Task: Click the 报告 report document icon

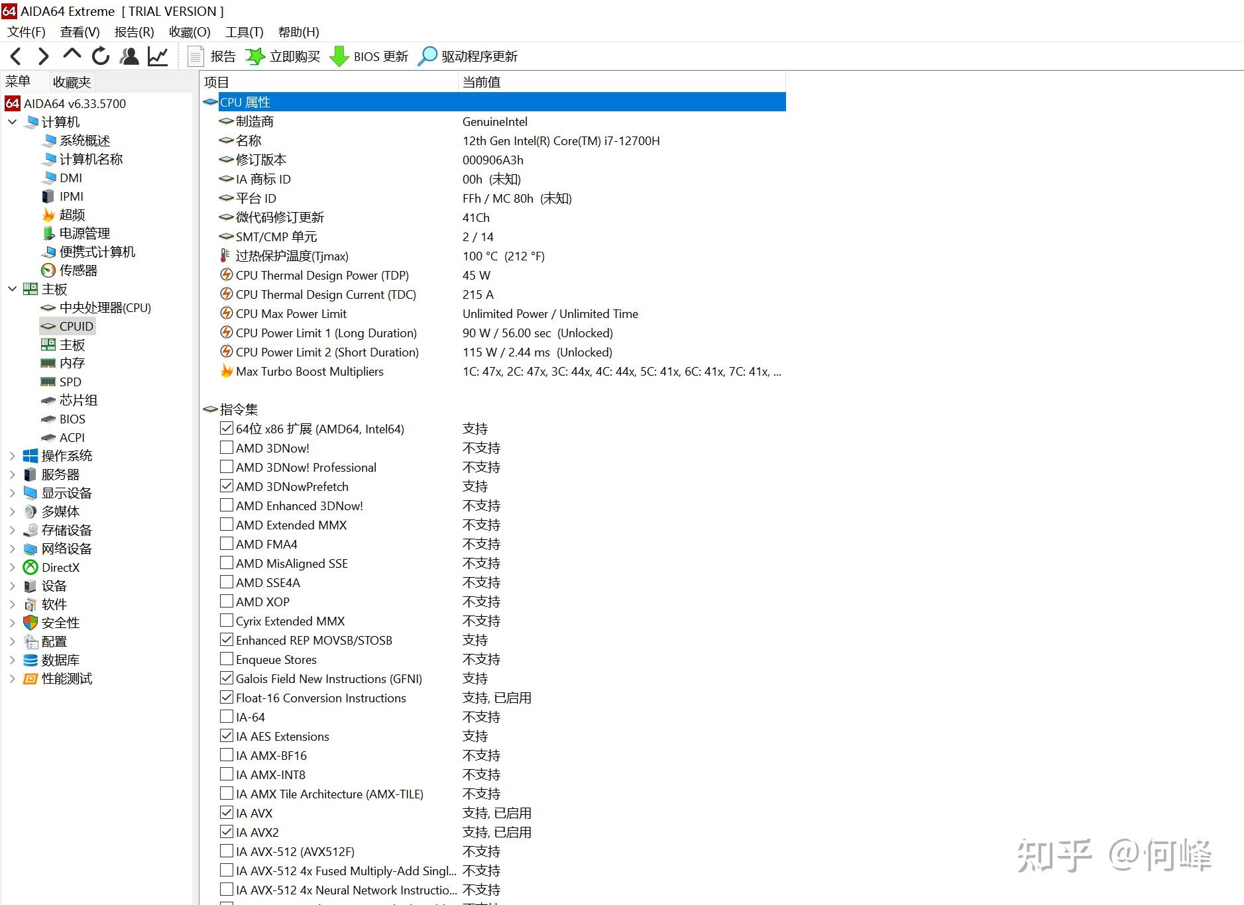Action: (x=196, y=56)
